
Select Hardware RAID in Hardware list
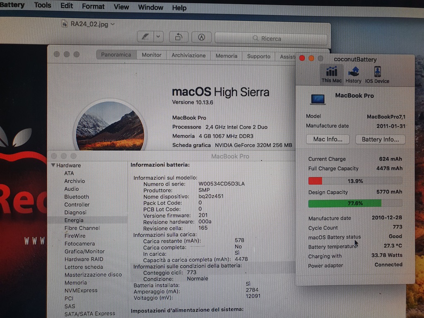[x=84, y=259]
